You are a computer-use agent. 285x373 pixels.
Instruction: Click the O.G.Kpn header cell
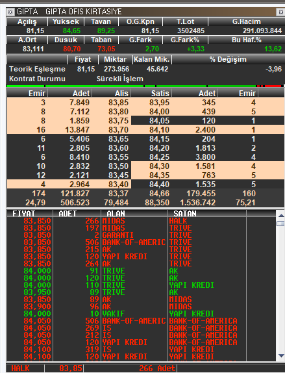(x=140, y=21)
